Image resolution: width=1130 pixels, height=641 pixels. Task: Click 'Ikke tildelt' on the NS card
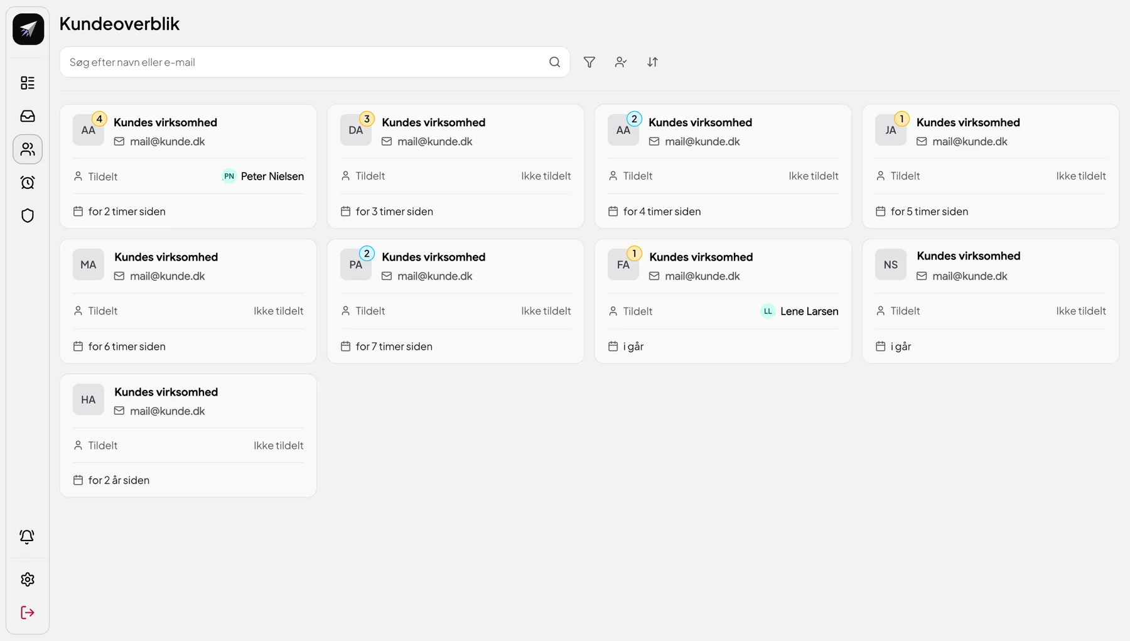click(x=1081, y=311)
